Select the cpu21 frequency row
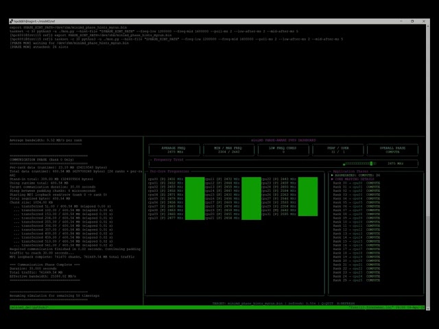439x329 pixels. click(x=222, y=218)
